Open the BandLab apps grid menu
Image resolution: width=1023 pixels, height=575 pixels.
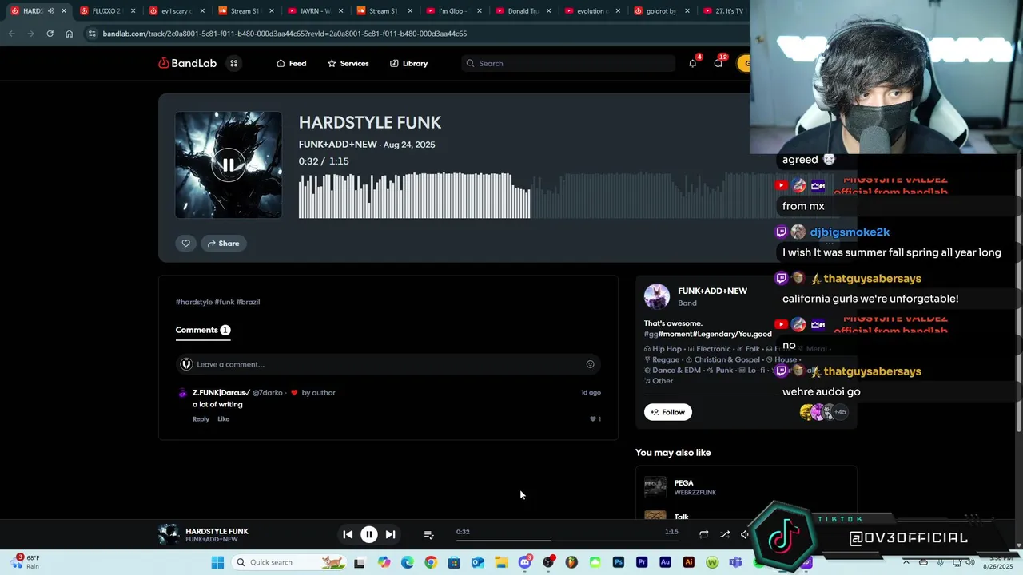(233, 63)
